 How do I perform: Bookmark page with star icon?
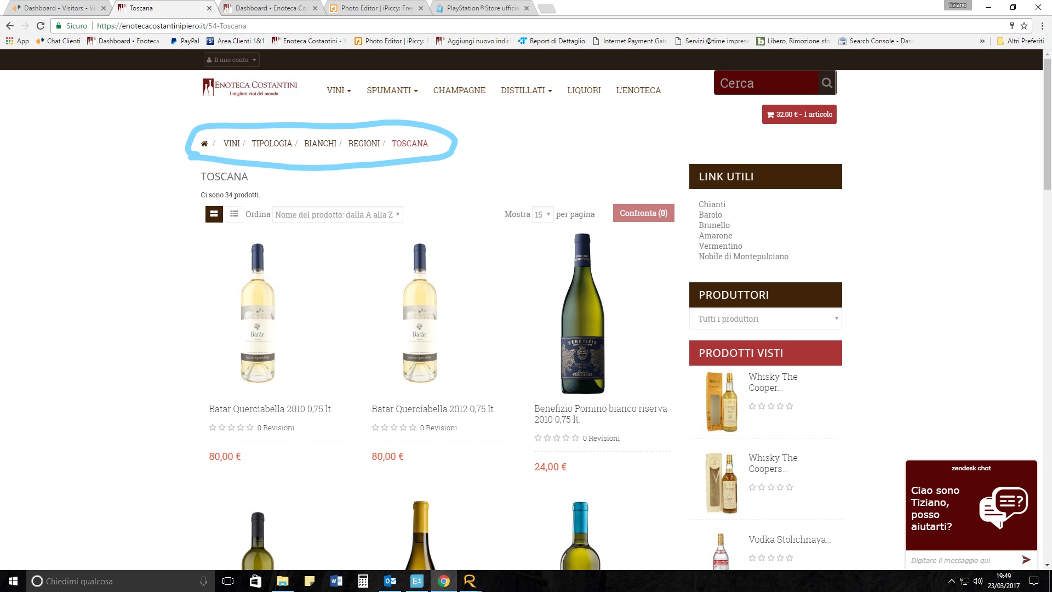[1024, 26]
